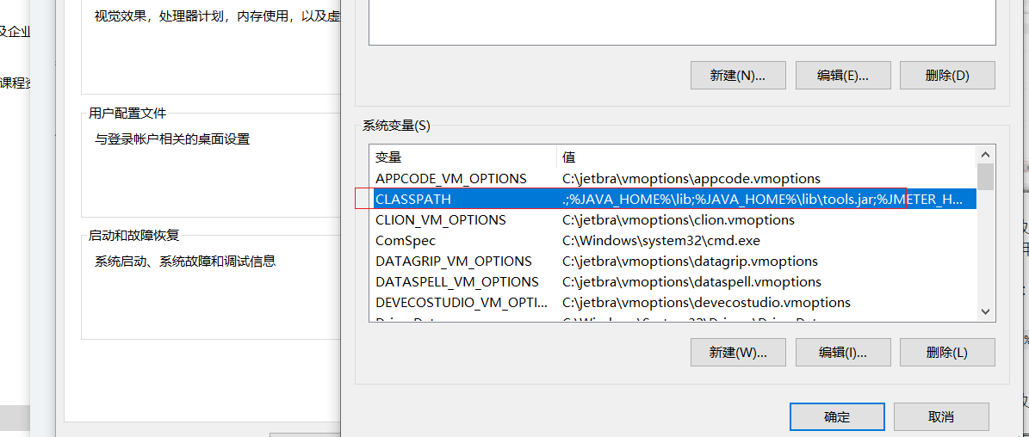Select the APPCODE_VM_OPTIONS variable row
1029x437 pixels.
point(450,179)
